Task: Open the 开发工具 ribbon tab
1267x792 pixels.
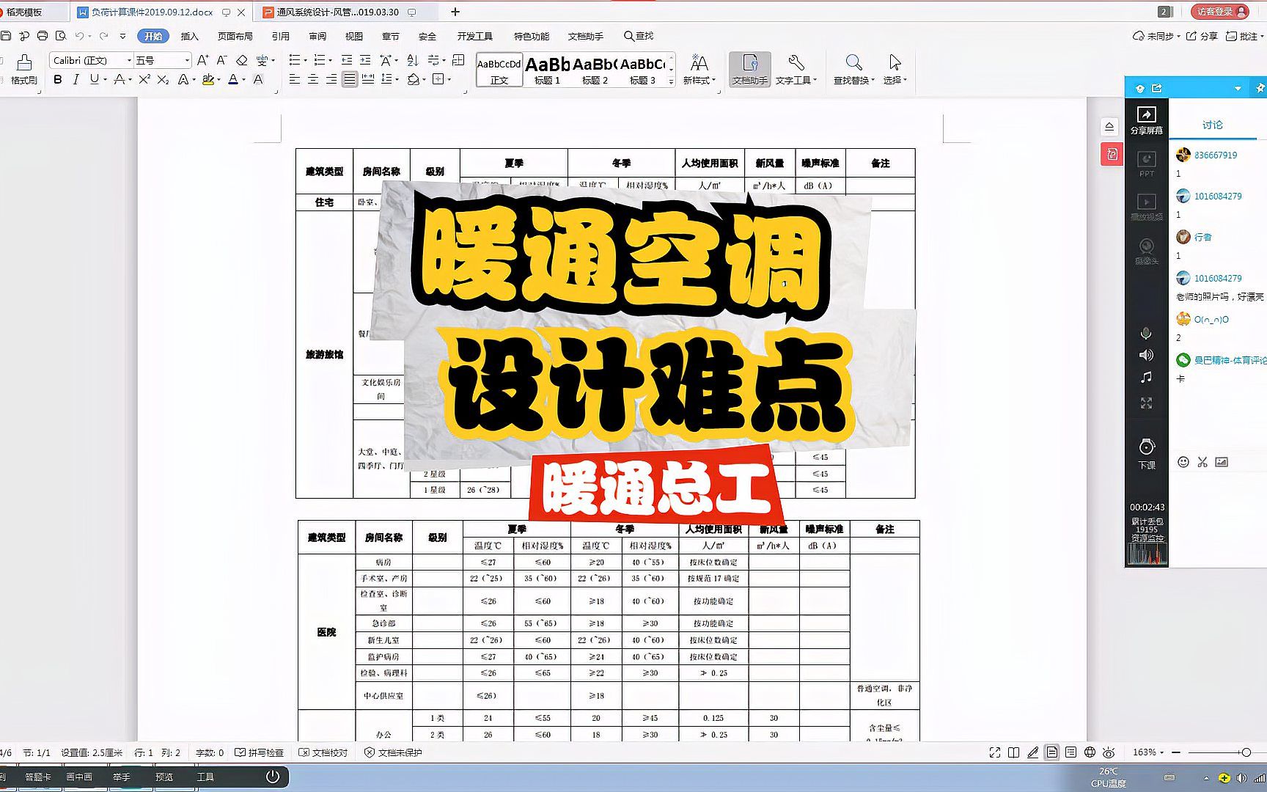Action: (x=475, y=36)
